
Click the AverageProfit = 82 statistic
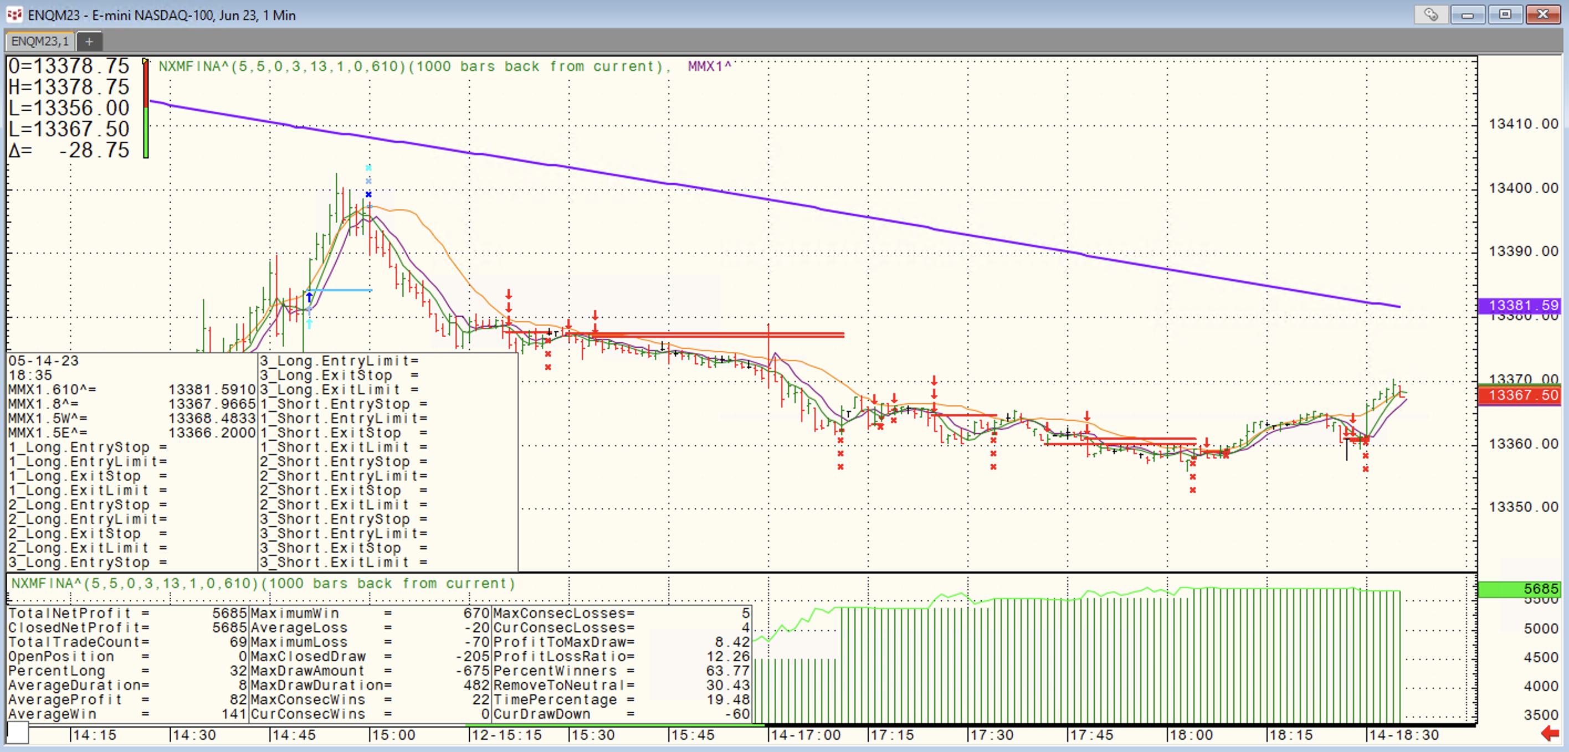coord(127,699)
